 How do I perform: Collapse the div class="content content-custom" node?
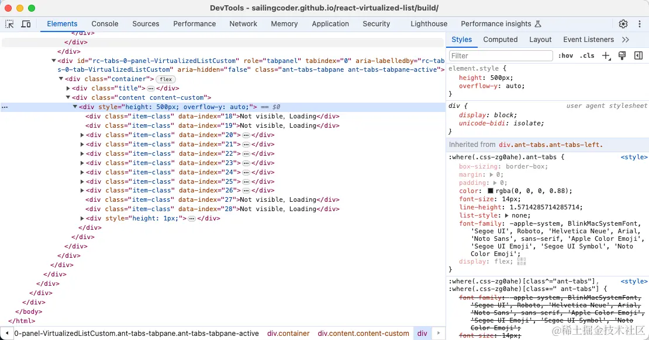(x=68, y=98)
